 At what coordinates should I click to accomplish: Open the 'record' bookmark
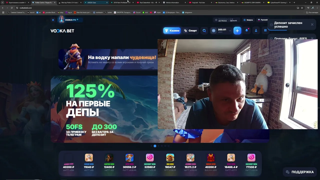click(x=31, y=12)
